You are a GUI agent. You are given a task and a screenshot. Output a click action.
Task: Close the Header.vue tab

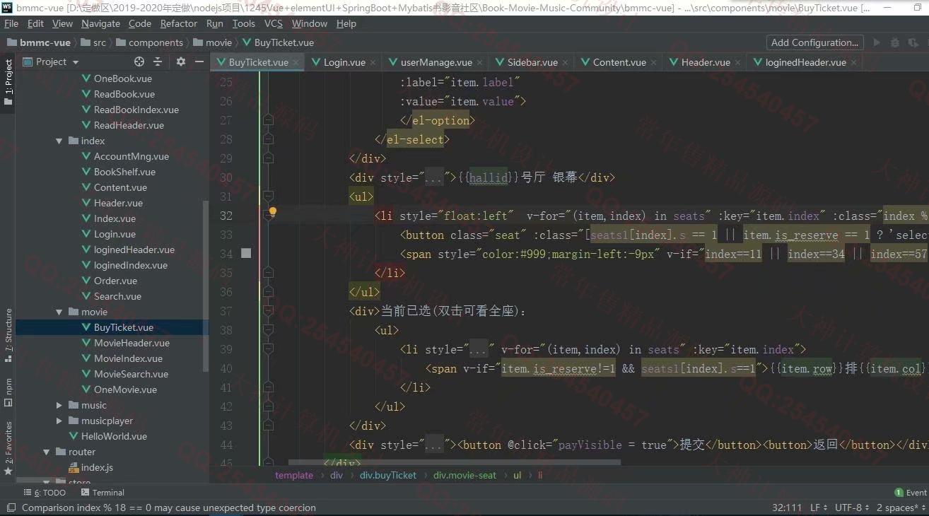tap(738, 62)
